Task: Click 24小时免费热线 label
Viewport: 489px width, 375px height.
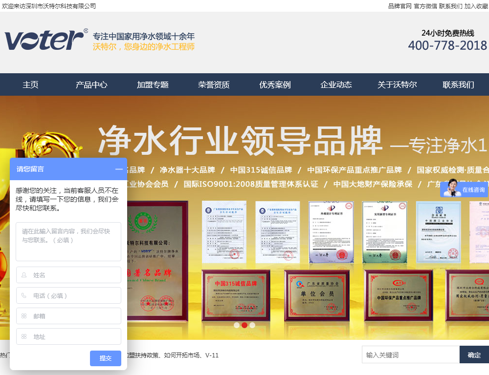Action: click(448, 33)
